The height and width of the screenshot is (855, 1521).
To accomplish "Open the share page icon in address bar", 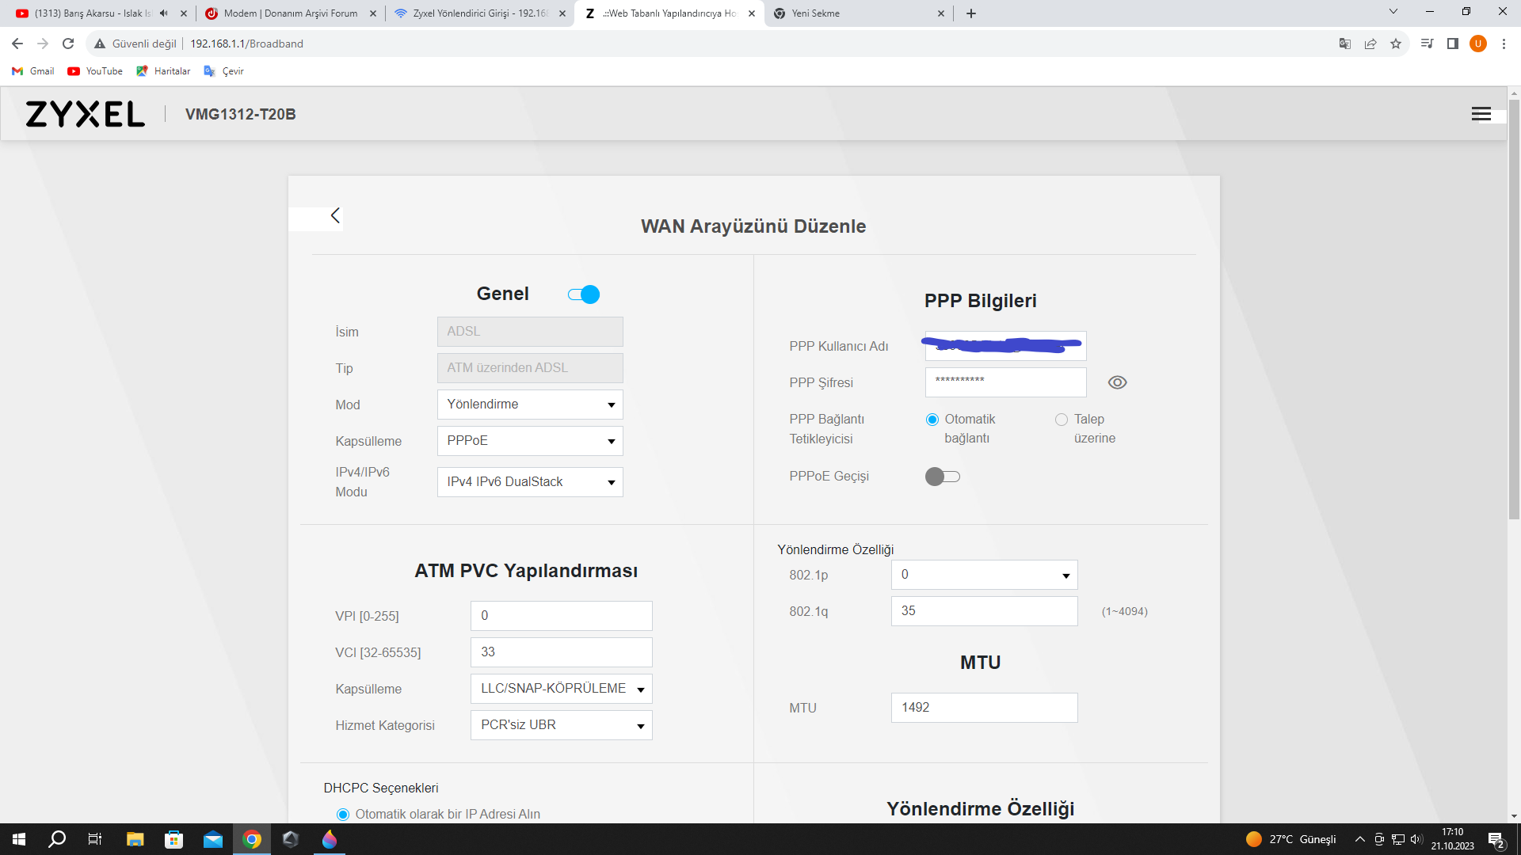I will pos(1370,44).
